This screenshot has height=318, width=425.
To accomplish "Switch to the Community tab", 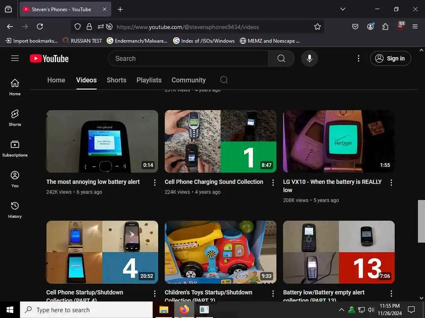I will pyautogui.click(x=189, y=80).
